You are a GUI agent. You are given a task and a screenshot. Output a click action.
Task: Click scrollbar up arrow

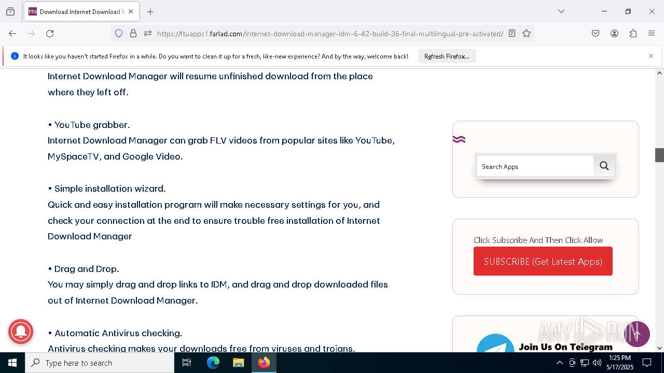click(x=659, y=73)
